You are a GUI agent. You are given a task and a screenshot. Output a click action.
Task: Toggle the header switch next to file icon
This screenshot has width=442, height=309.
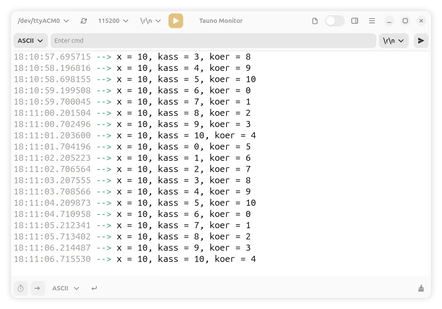coord(334,21)
